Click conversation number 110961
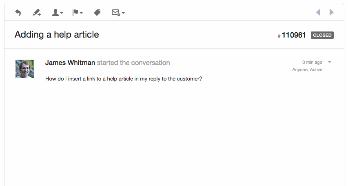Image resolution: width=348 pixels, height=186 pixels. click(x=294, y=35)
